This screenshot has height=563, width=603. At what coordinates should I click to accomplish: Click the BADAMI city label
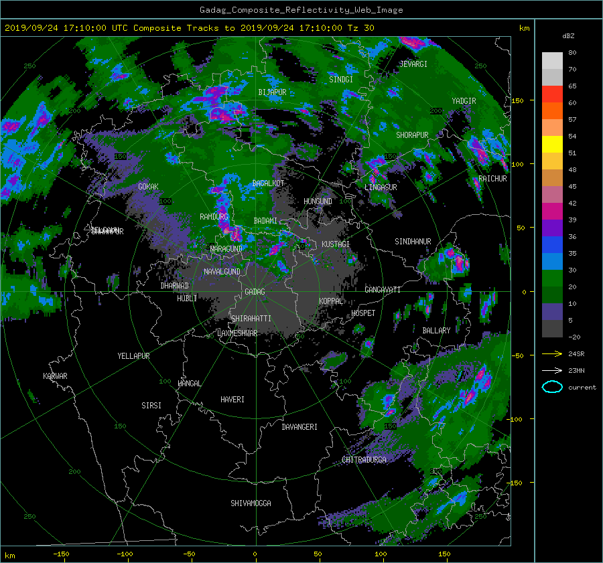pos(265,221)
